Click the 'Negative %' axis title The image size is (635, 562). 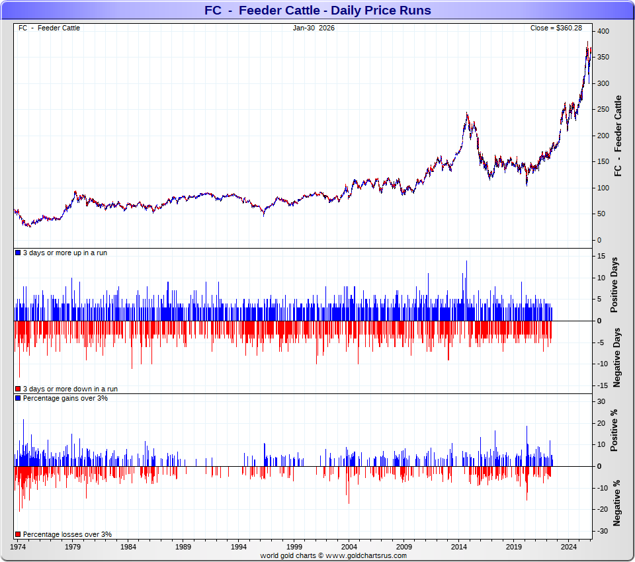click(616, 503)
